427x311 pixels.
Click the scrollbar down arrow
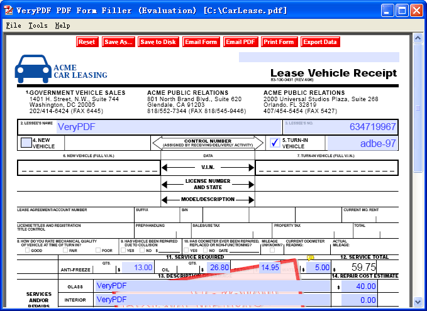tap(418, 301)
